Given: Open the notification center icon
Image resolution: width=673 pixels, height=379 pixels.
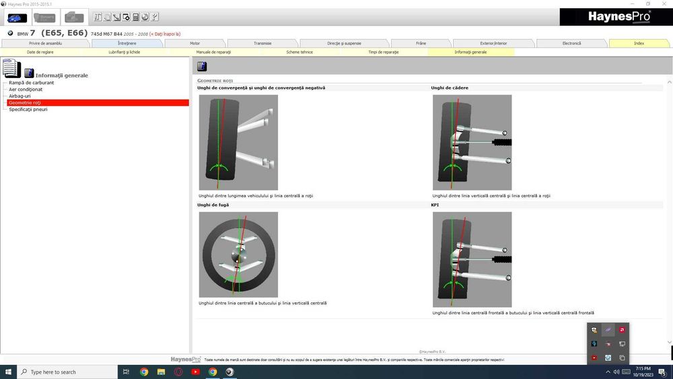Looking at the screenshot, I should coord(663,372).
